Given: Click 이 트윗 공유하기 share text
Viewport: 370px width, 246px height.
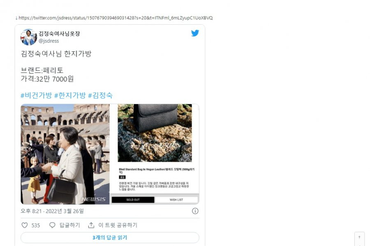Looking at the screenshot, I should point(118,225).
